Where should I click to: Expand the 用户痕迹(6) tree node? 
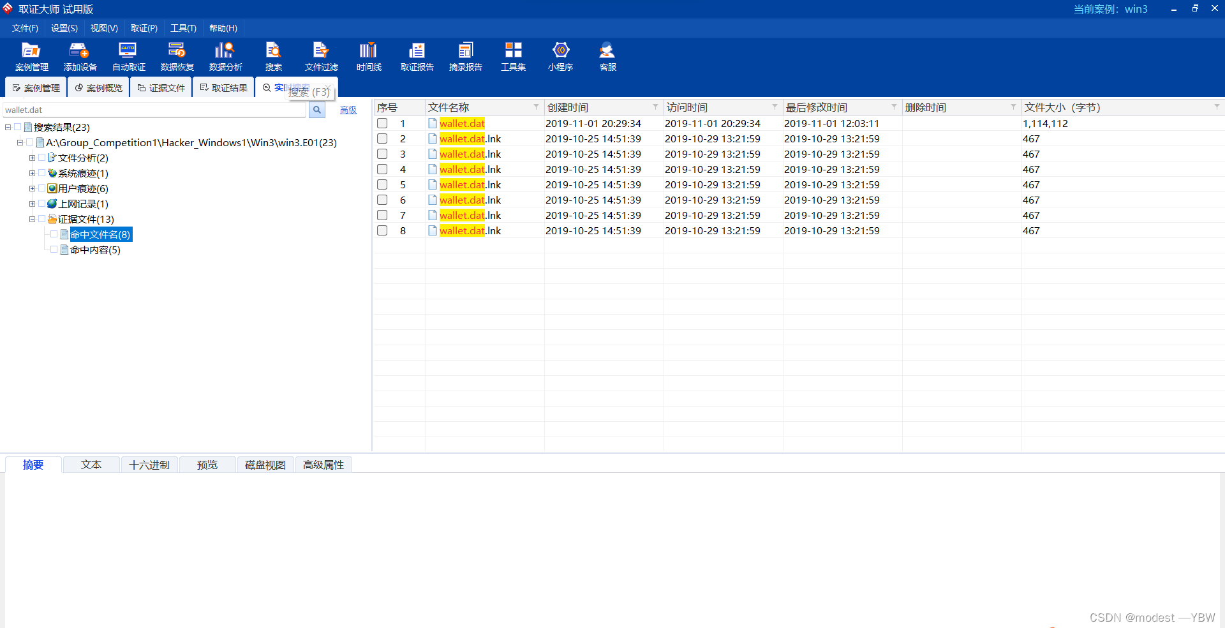(x=32, y=188)
